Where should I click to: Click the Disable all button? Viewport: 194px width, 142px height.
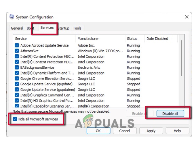pyautogui.click(x=170, y=114)
